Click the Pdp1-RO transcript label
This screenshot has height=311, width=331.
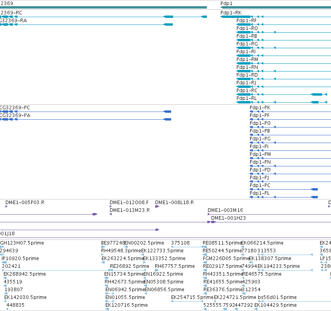click(x=247, y=28)
